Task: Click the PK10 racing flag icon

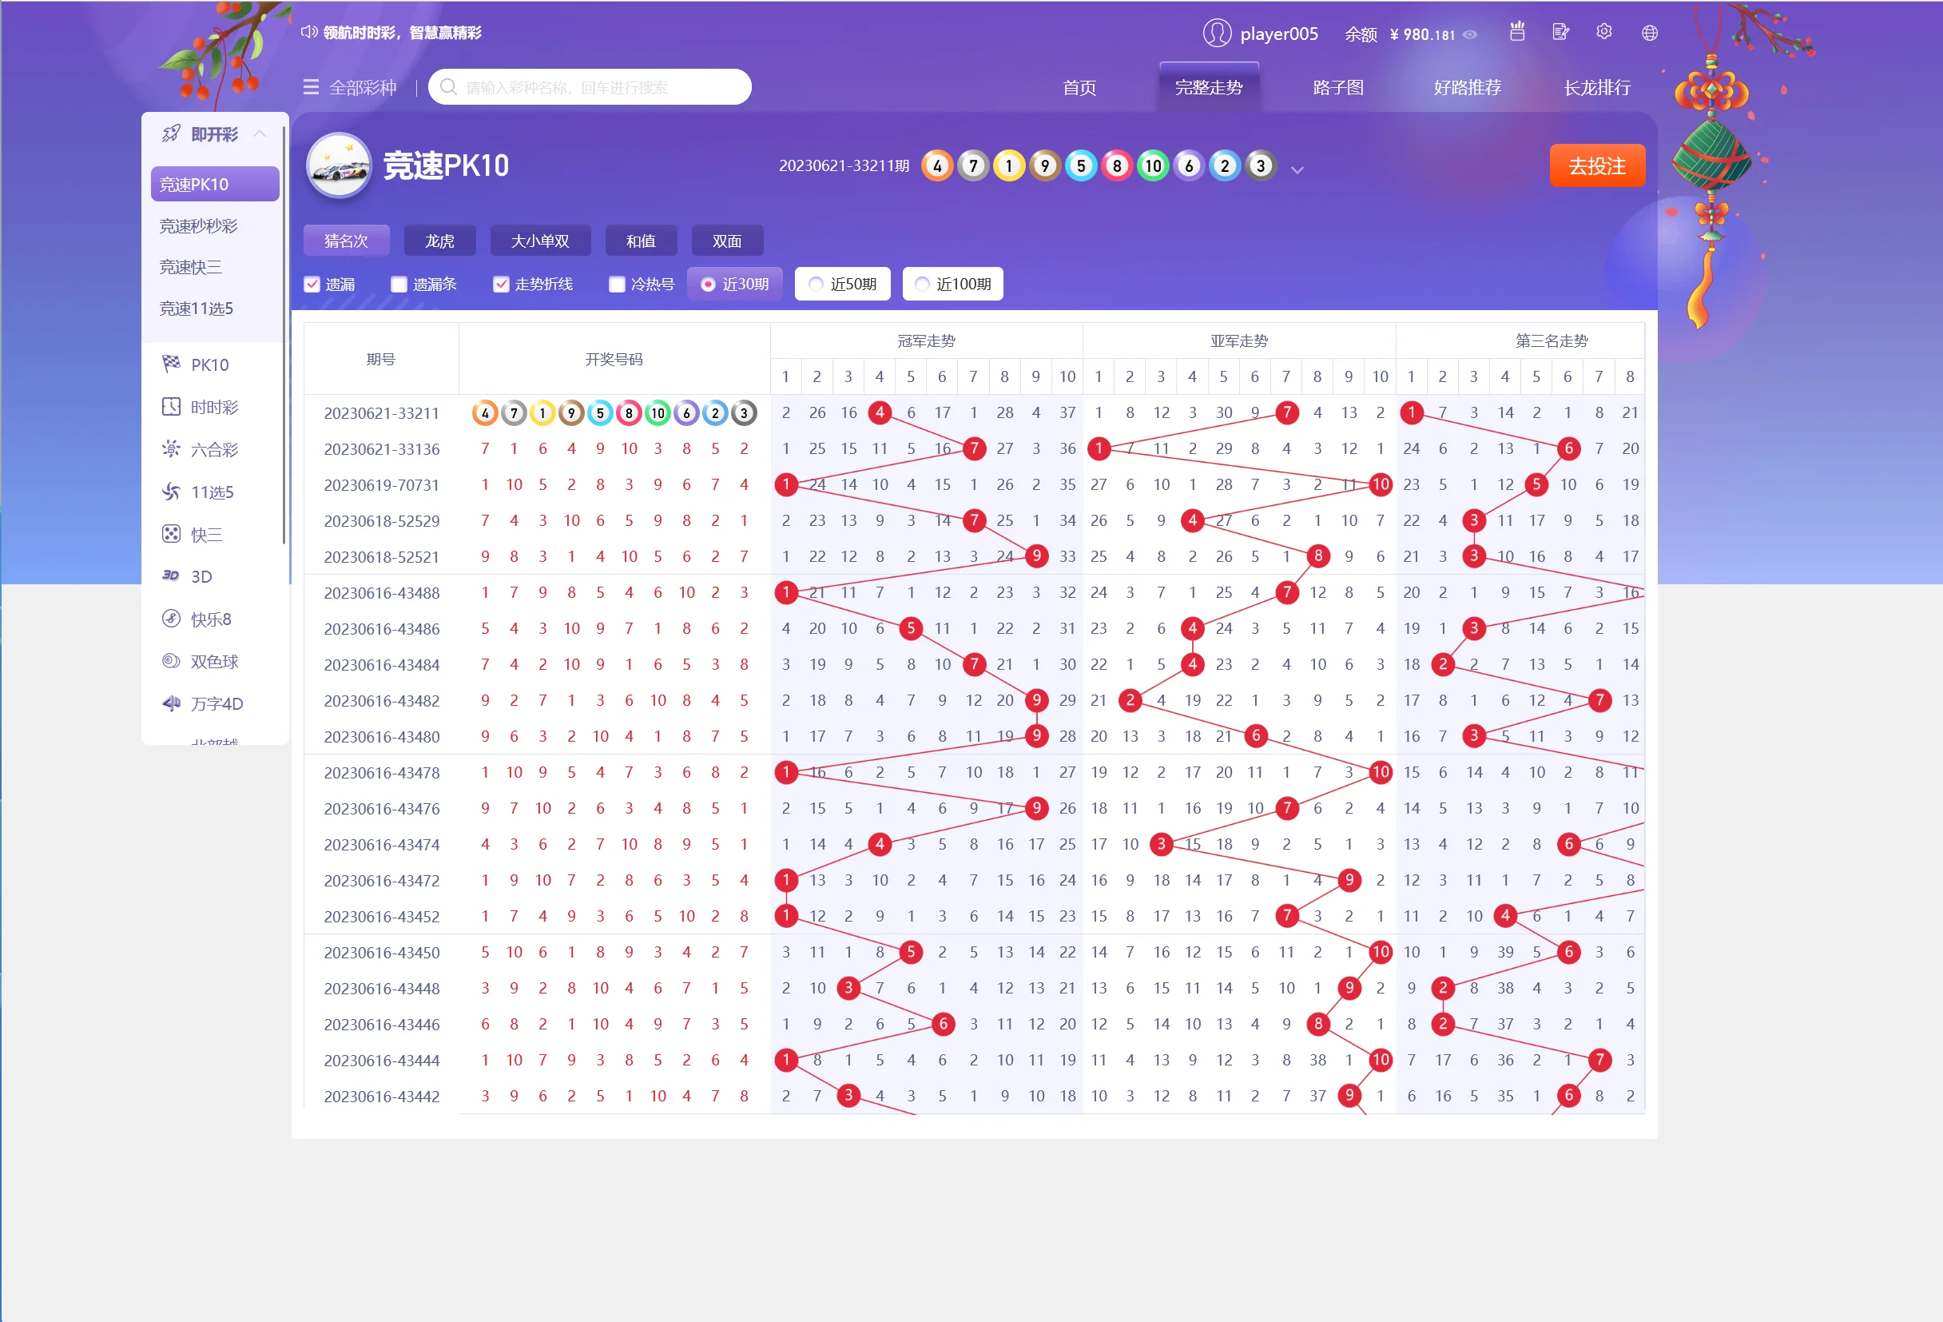Action: pyautogui.click(x=172, y=364)
